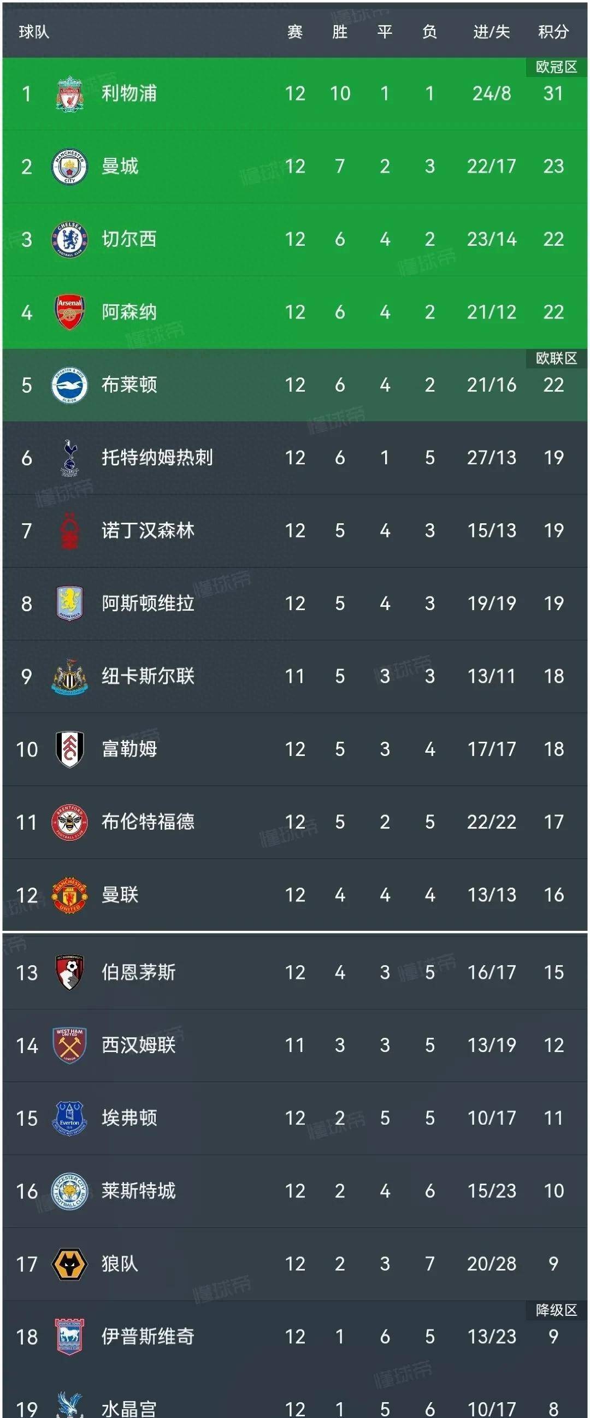Tap the 降级区 zone label

click(557, 1310)
